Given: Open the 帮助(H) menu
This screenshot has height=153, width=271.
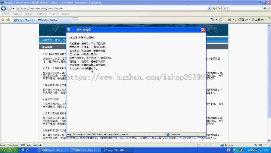Looking at the screenshot, I should click(x=66, y=14).
